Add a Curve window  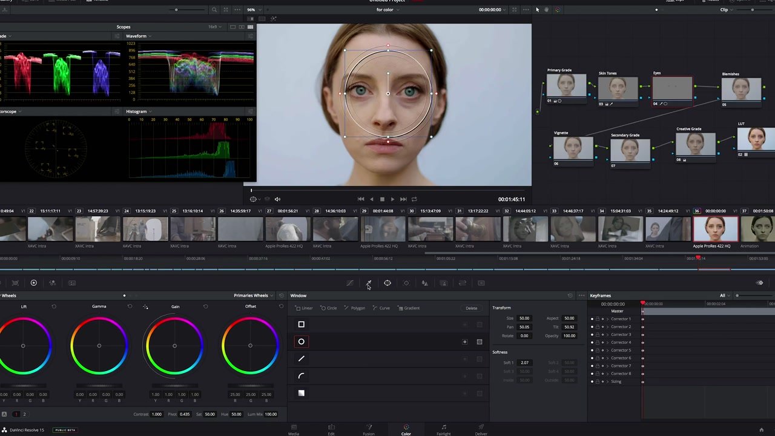click(381, 308)
